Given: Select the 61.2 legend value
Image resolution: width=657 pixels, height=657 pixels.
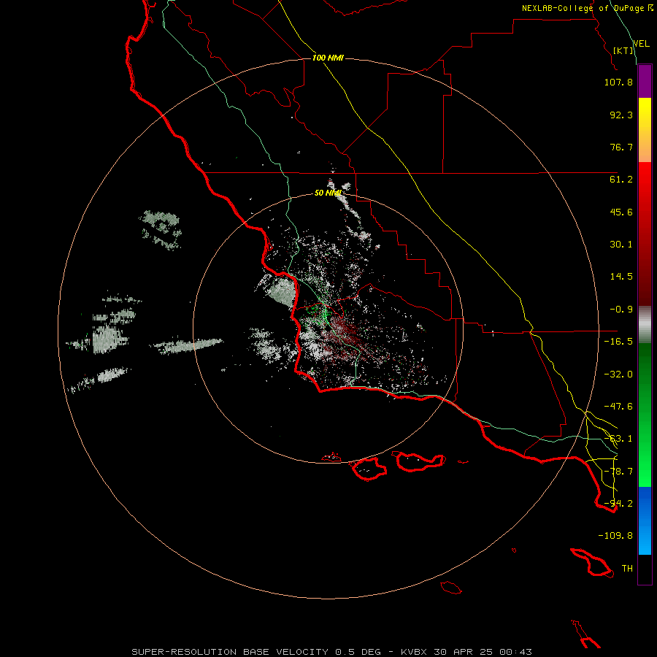Looking at the screenshot, I should point(621,180).
